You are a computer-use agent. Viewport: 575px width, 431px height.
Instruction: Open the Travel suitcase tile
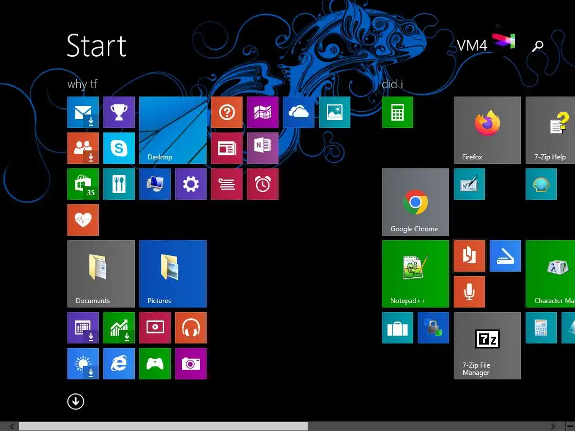(x=398, y=328)
